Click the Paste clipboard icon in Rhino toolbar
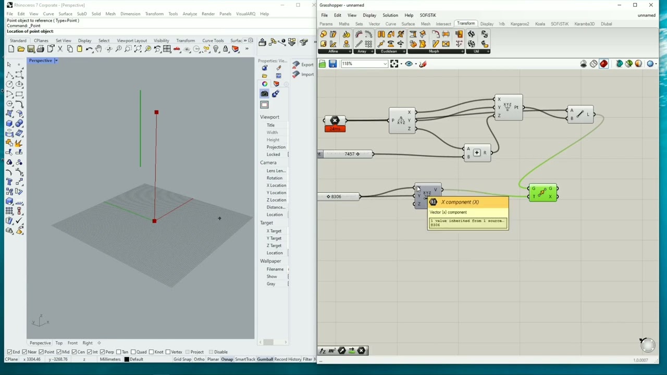The width and height of the screenshot is (667, 375). tap(79, 49)
